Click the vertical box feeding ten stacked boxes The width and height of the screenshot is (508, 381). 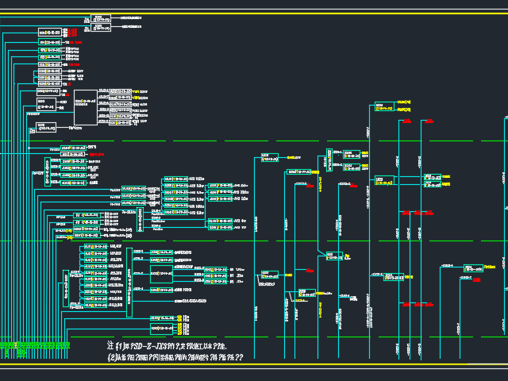pyautogui.click(x=66, y=288)
